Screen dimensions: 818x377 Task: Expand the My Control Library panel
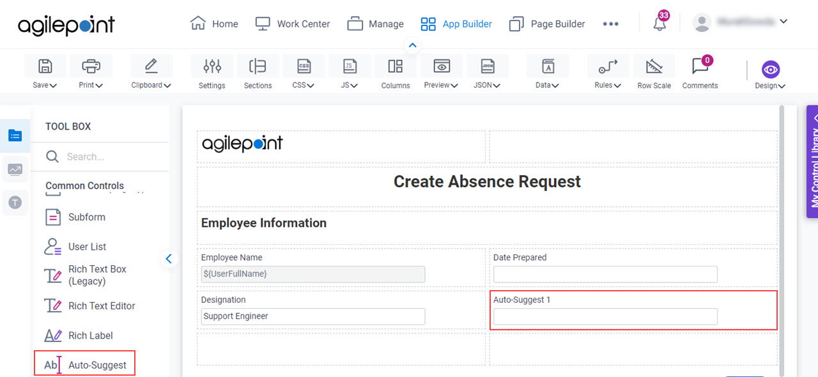813,162
